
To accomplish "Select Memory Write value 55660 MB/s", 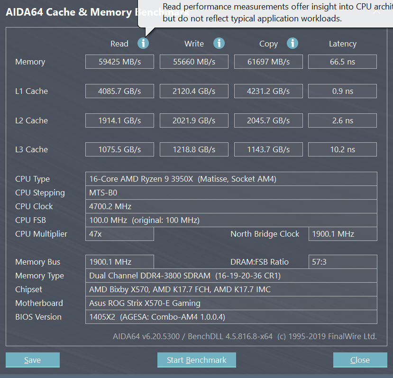I will [194, 62].
